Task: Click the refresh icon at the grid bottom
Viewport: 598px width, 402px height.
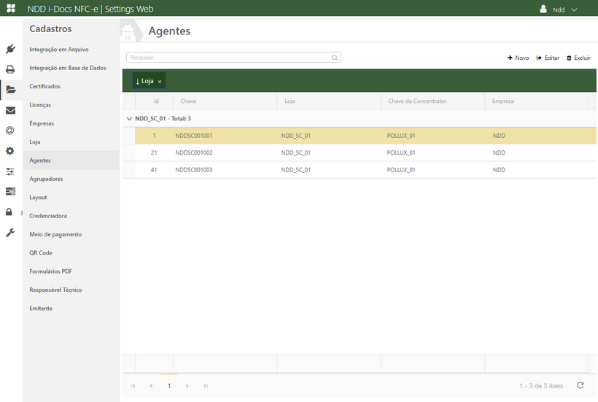Action: click(x=580, y=385)
